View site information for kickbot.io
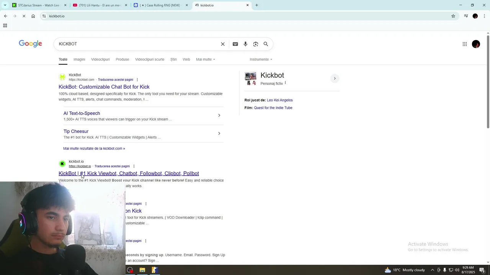This screenshot has width=490, height=275. pyautogui.click(x=44, y=16)
